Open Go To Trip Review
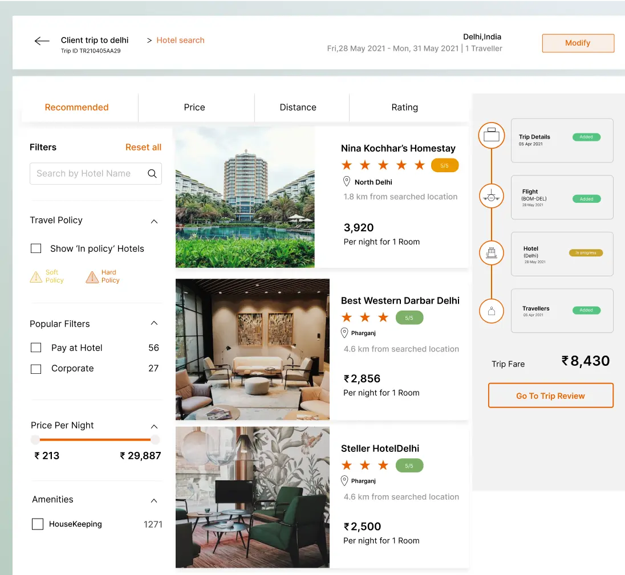This screenshot has width=625, height=575. tap(550, 395)
